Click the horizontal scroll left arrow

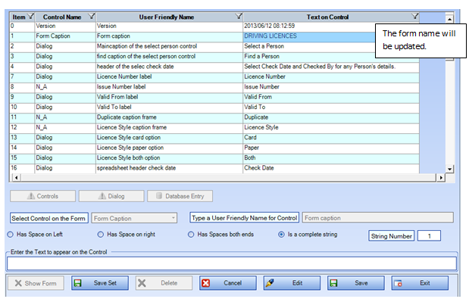click(x=16, y=178)
